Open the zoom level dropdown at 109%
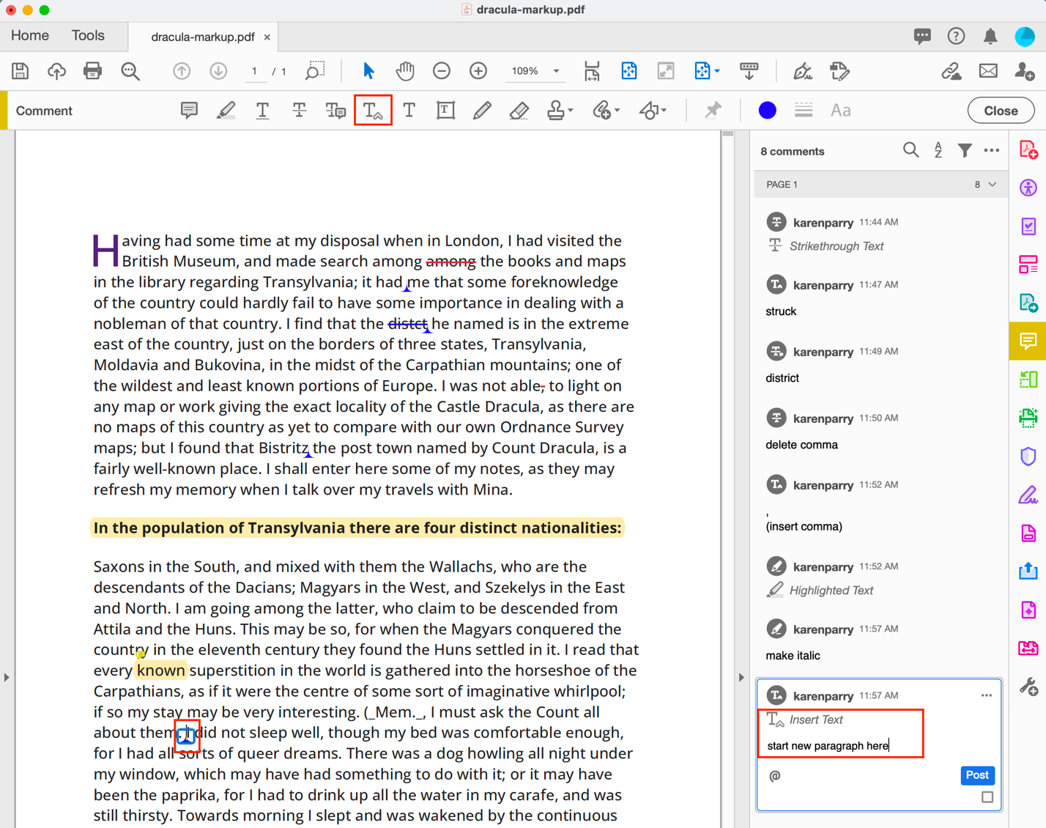The width and height of the screenshot is (1046, 828). point(556,71)
